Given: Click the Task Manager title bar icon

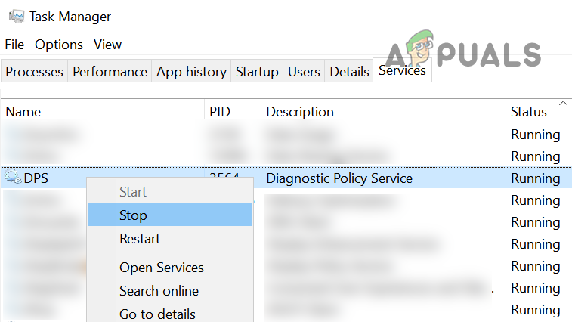Looking at the screenshot, I should pos(14,16).
